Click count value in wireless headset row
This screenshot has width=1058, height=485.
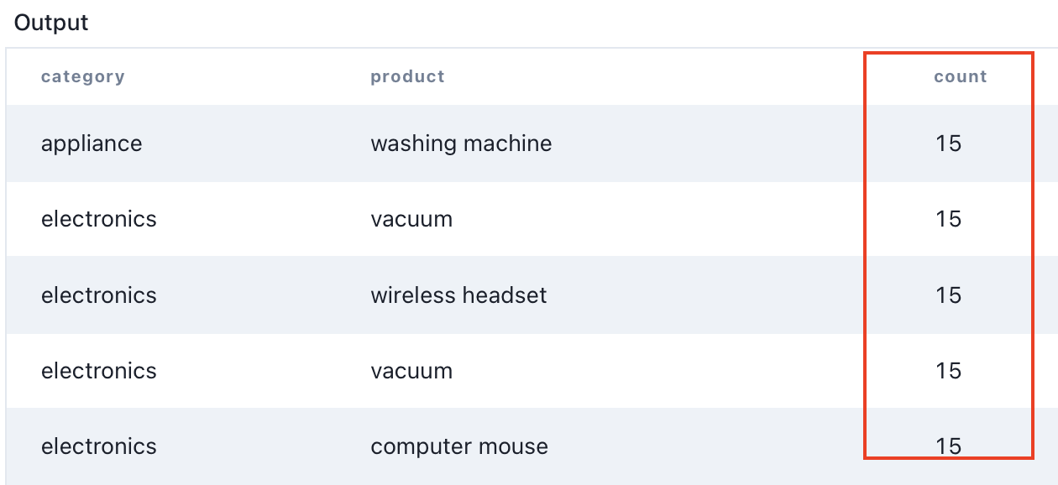tap(948, 295)
